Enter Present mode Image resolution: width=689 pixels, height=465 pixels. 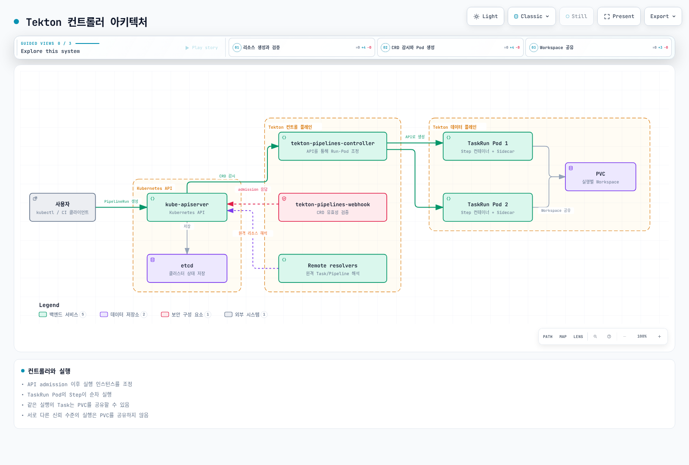619,16
